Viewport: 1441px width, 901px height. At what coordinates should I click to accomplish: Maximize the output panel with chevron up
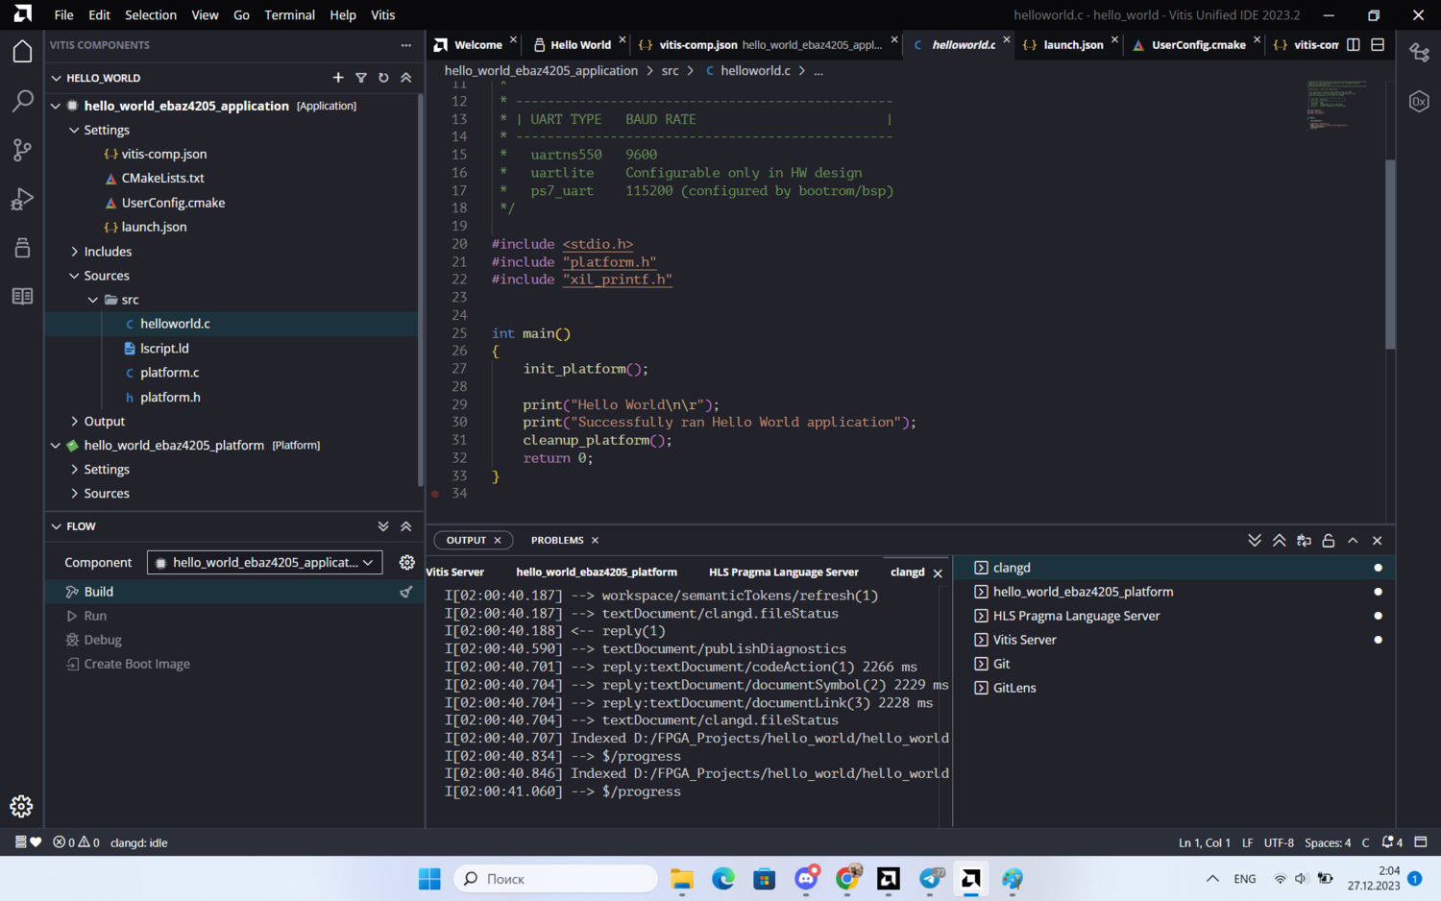(1353, 541)
